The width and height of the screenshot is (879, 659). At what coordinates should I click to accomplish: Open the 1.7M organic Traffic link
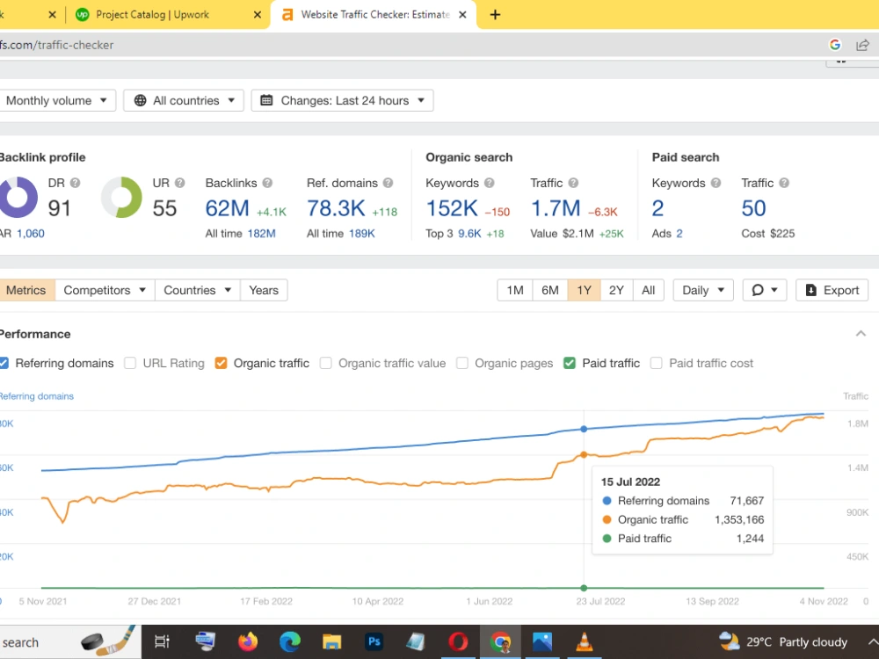556,208
